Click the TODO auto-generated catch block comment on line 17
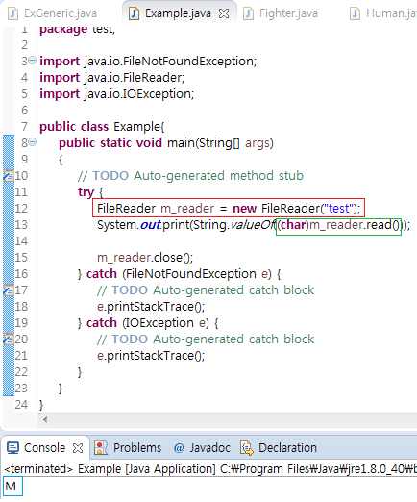 pyautogui.click(x=206, y=290)
